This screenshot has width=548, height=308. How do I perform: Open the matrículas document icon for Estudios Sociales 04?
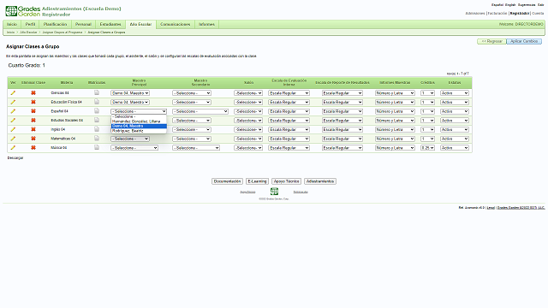coord(97,120)
